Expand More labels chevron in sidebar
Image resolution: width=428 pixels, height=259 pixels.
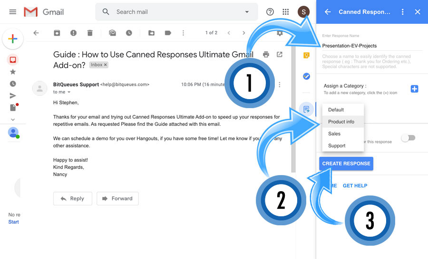click(x=13, y=119)
